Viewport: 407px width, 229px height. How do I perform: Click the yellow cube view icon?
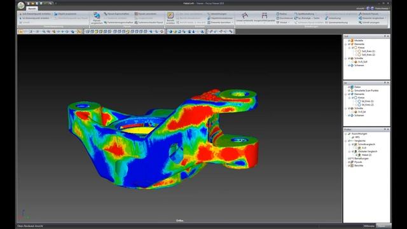point(96,32)
